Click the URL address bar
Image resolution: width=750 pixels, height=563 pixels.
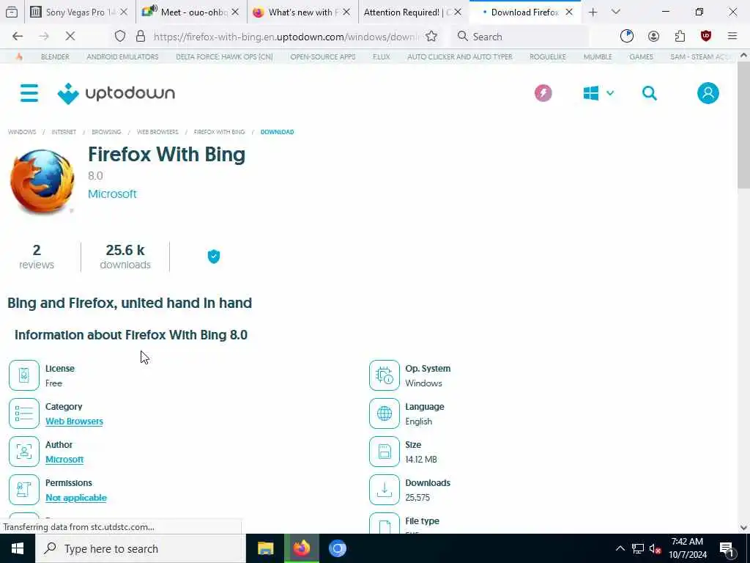pos(286,37)
